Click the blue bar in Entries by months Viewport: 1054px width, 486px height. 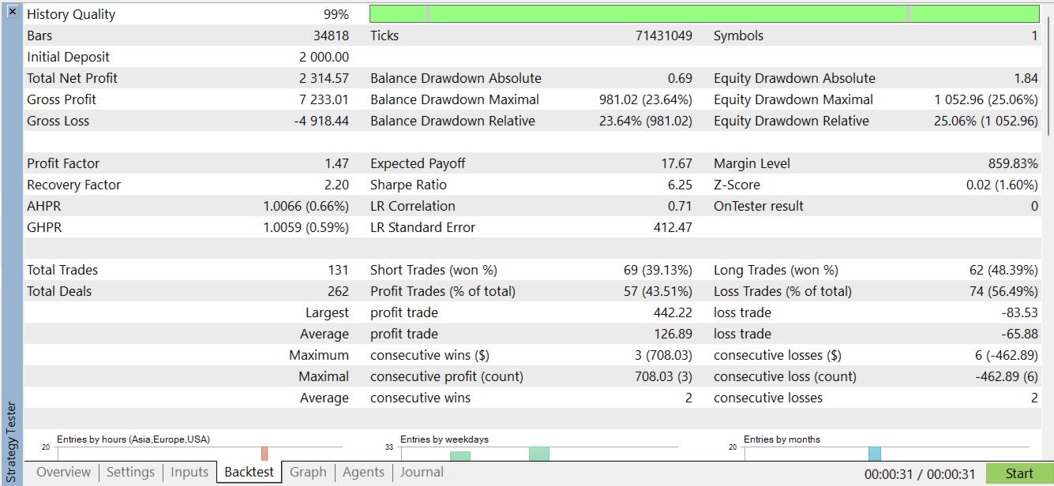coord(875,454)
